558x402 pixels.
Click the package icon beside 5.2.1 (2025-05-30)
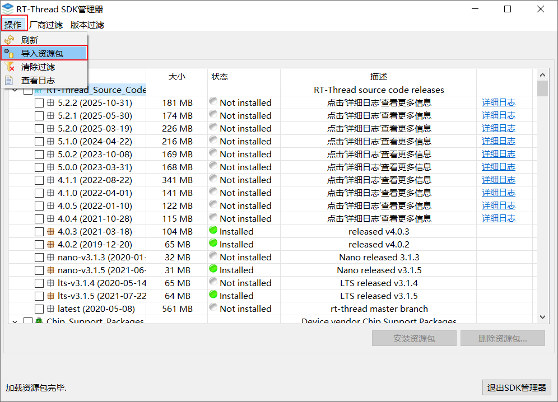[x=51, y=116]
